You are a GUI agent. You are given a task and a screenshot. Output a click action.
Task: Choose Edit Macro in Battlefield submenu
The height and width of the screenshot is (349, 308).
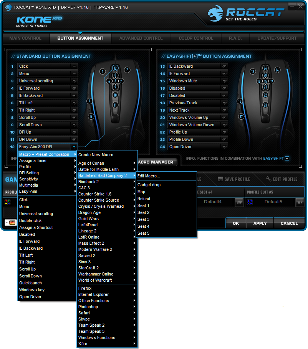(x=166, y=176)
